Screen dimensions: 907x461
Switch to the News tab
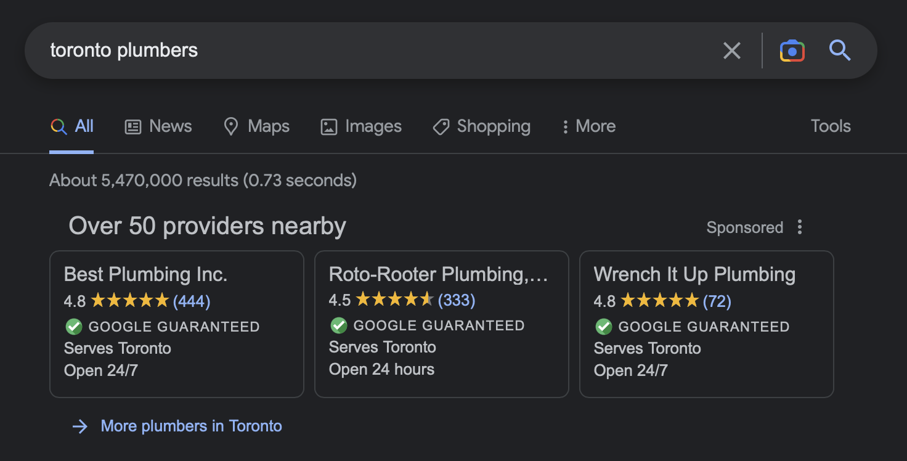click(158, 126)
